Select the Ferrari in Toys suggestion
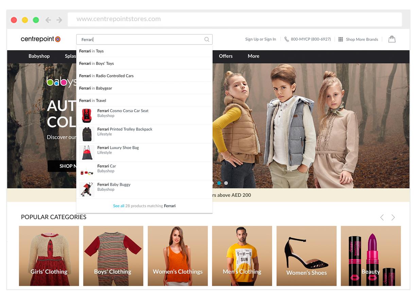The width and height of the screenshot is (416, 299). [x=91, y=51]
